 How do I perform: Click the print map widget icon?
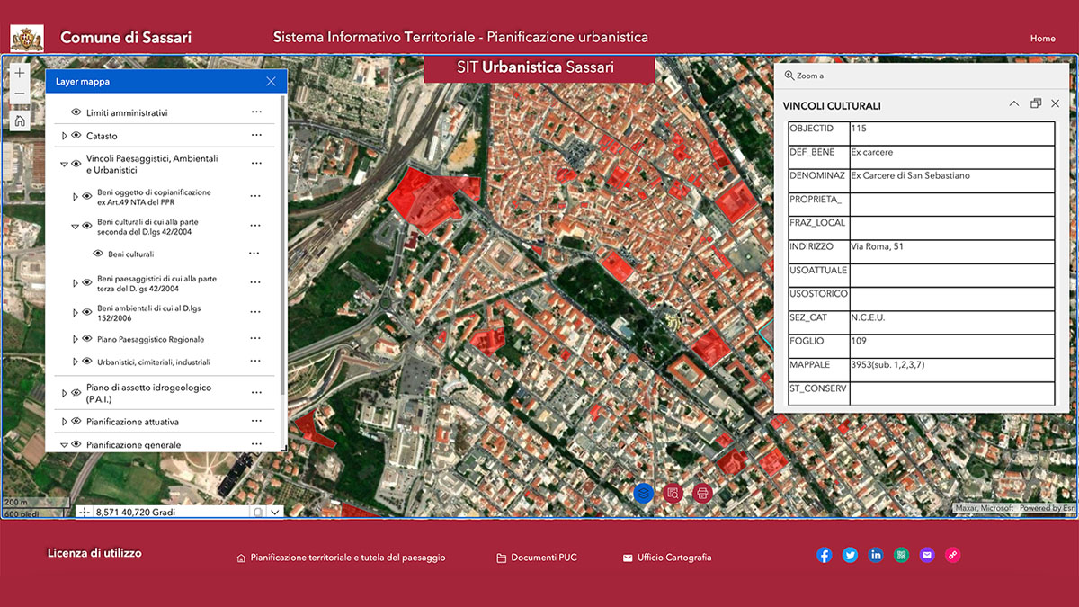[x=703, y=493]
